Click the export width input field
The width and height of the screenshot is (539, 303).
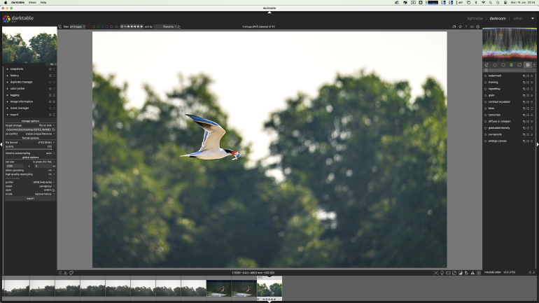point(15,167)
